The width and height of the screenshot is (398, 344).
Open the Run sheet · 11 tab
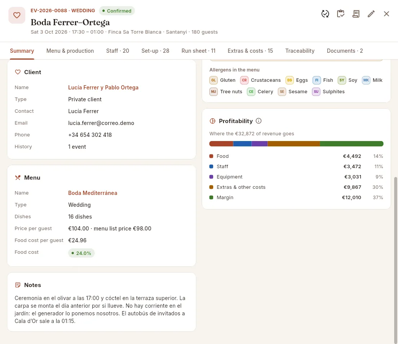199,51
